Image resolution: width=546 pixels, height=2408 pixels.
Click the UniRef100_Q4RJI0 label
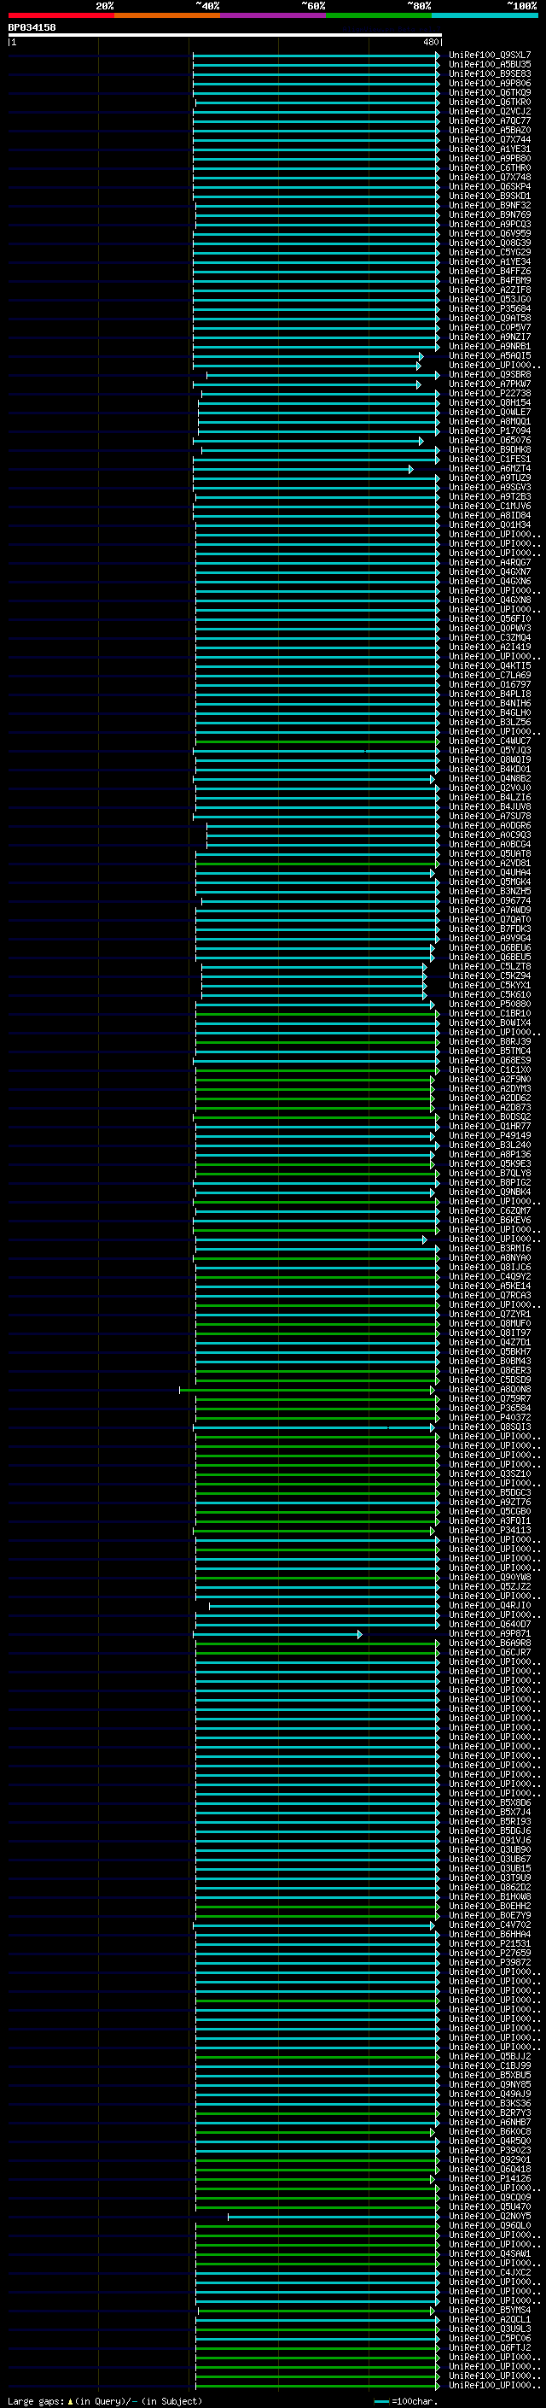point(490,1606)
